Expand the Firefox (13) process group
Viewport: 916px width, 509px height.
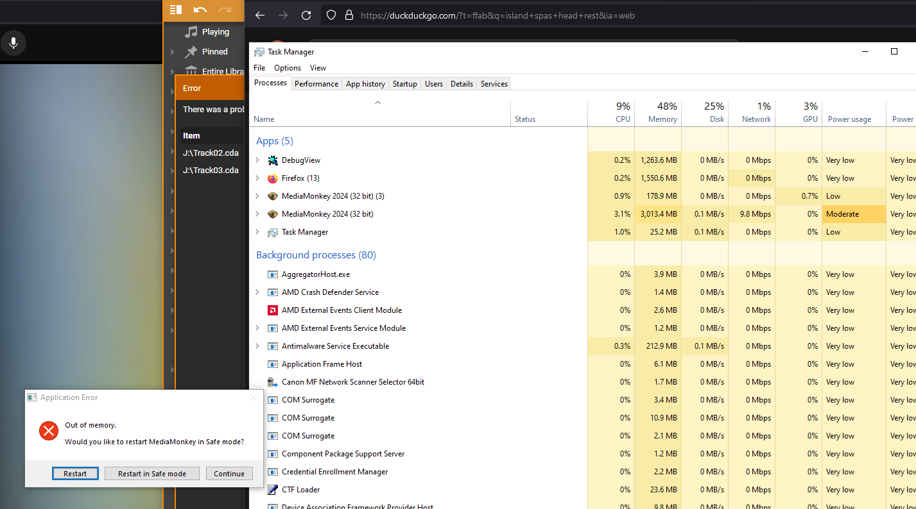257,178
